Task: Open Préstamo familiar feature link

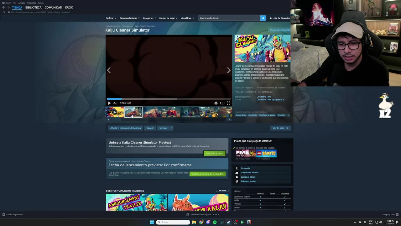Action: click(x=248, y=181)
